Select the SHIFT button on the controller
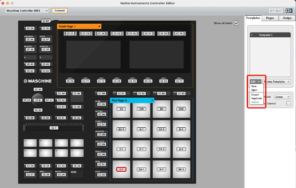Screen dimensions: 296x188 pyautogui.click(x=77, y=174)
